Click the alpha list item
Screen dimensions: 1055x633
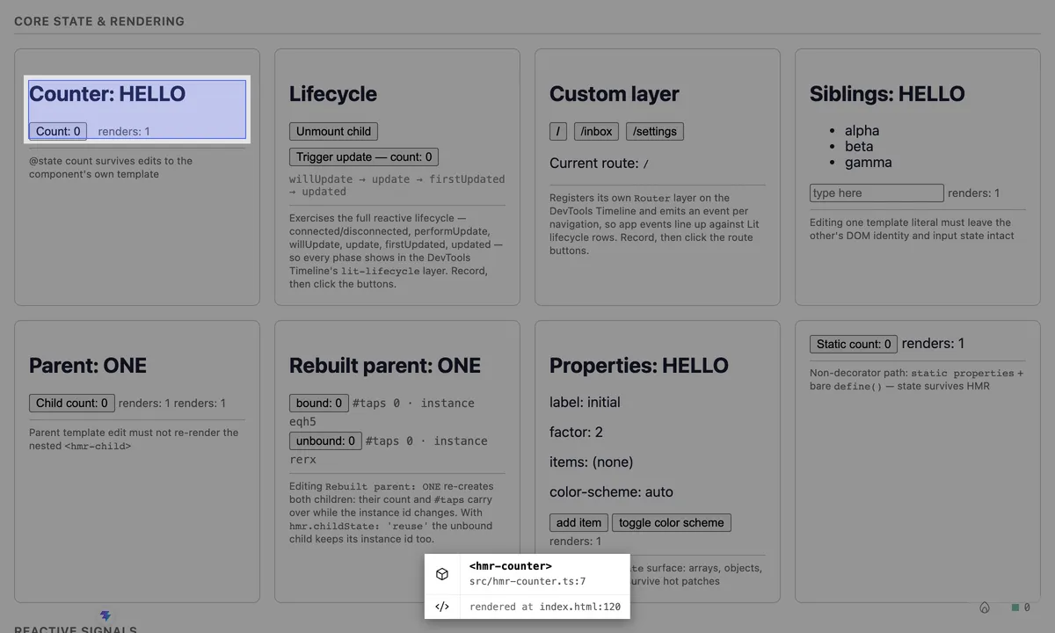[862, 130]
